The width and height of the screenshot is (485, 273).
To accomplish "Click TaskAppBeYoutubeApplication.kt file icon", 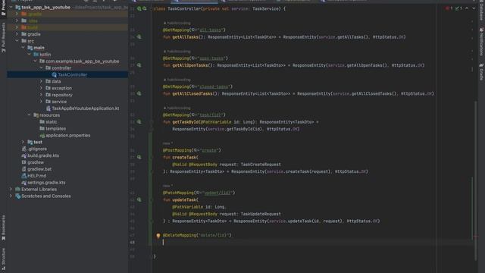I will tap(48, 108).
